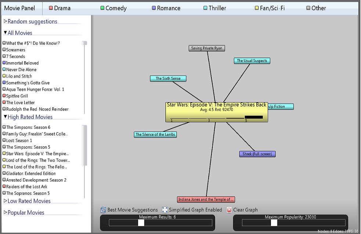Adjust the Maximum Popularity slider handle
Viewport: 361px width, 234px height.
point(274,223)
